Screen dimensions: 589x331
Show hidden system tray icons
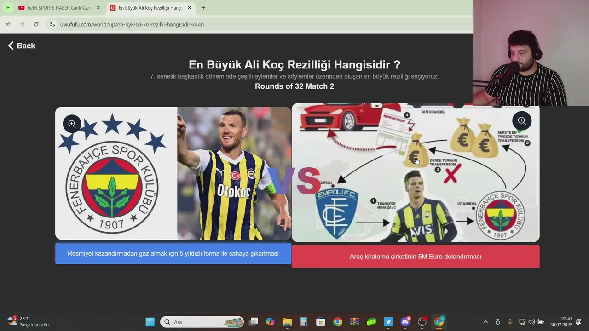(x=485, y=322)
